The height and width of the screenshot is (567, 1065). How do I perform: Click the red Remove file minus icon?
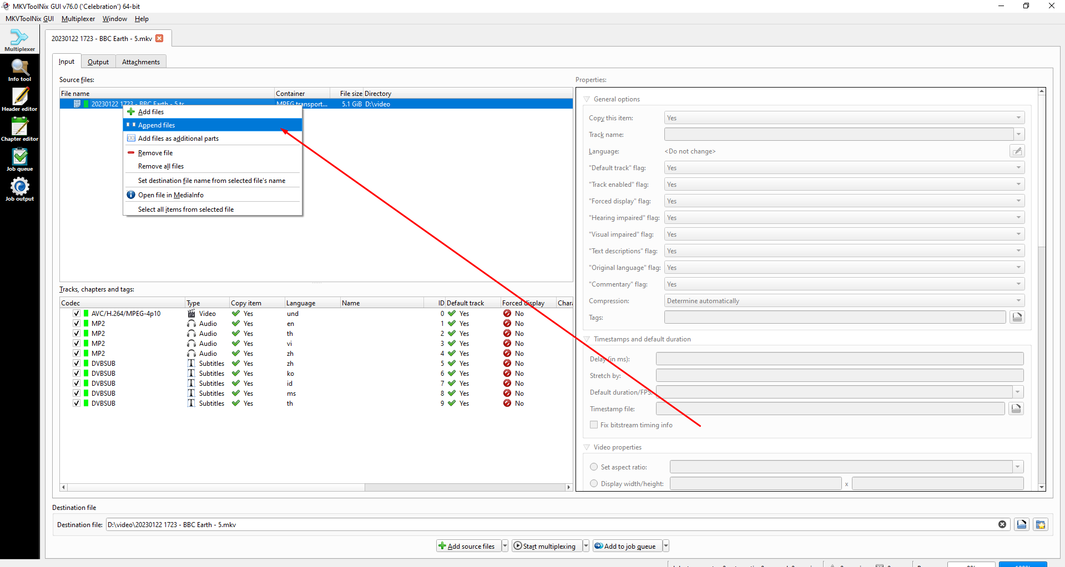[131, 152]
